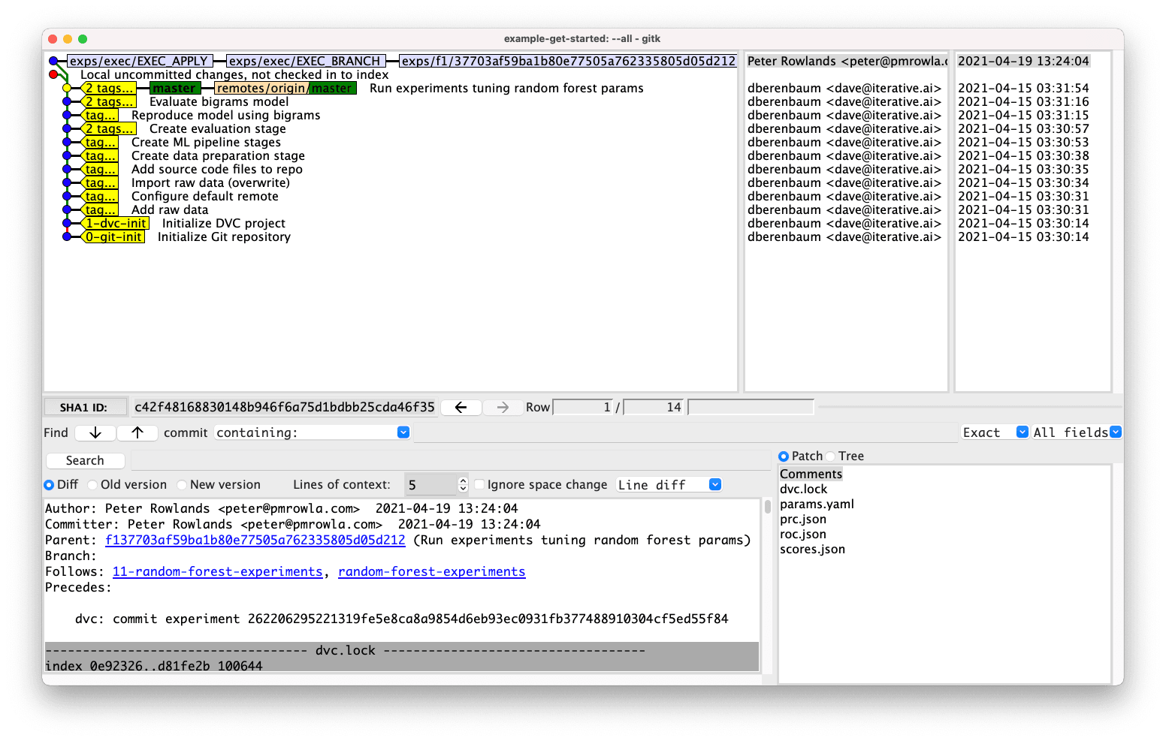This screenshot has height=741, width=1166.
Task: Click the lines of context stepper
Action: point(463,485)
